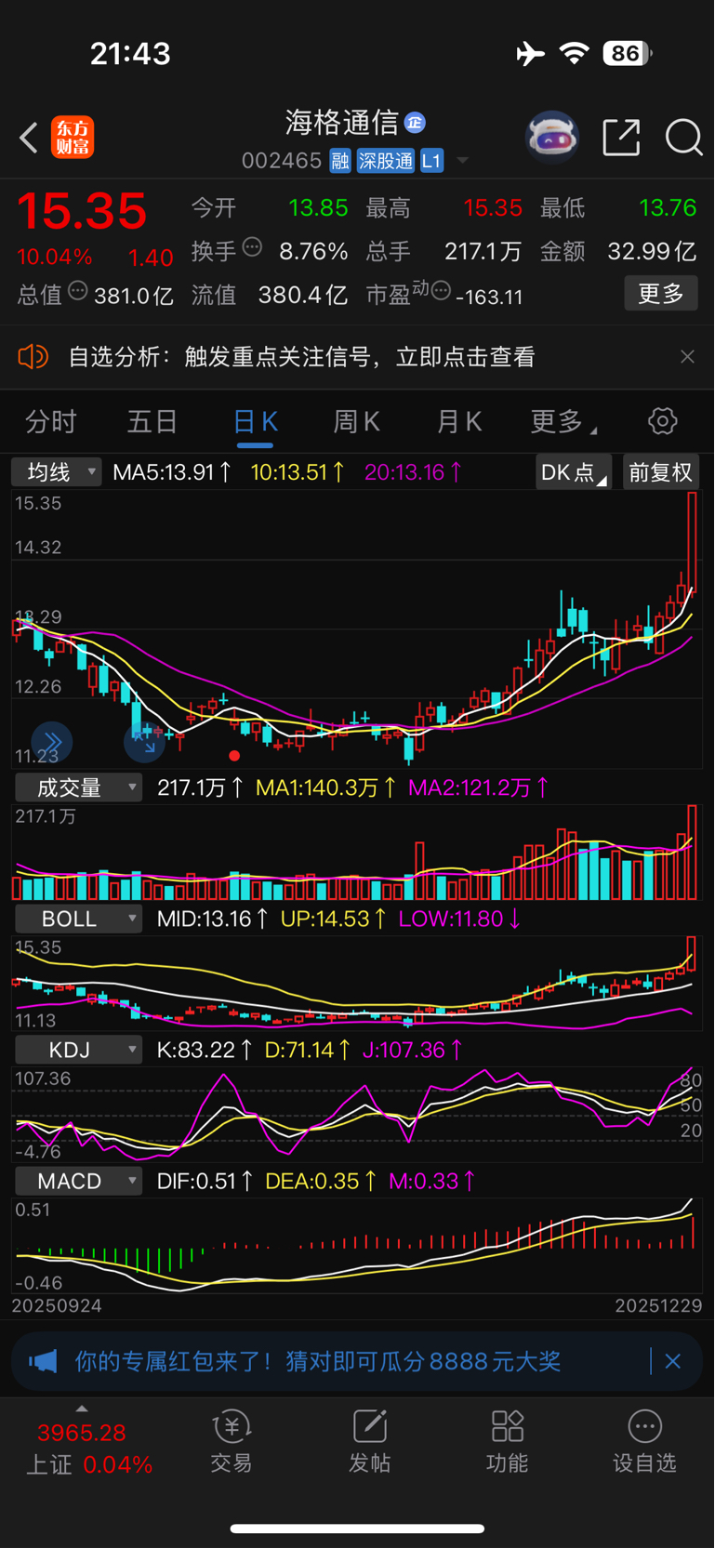The image size is (715, 1548).
Task: Tap the robot assistant avatar icon
Action: tap(552, 138)
